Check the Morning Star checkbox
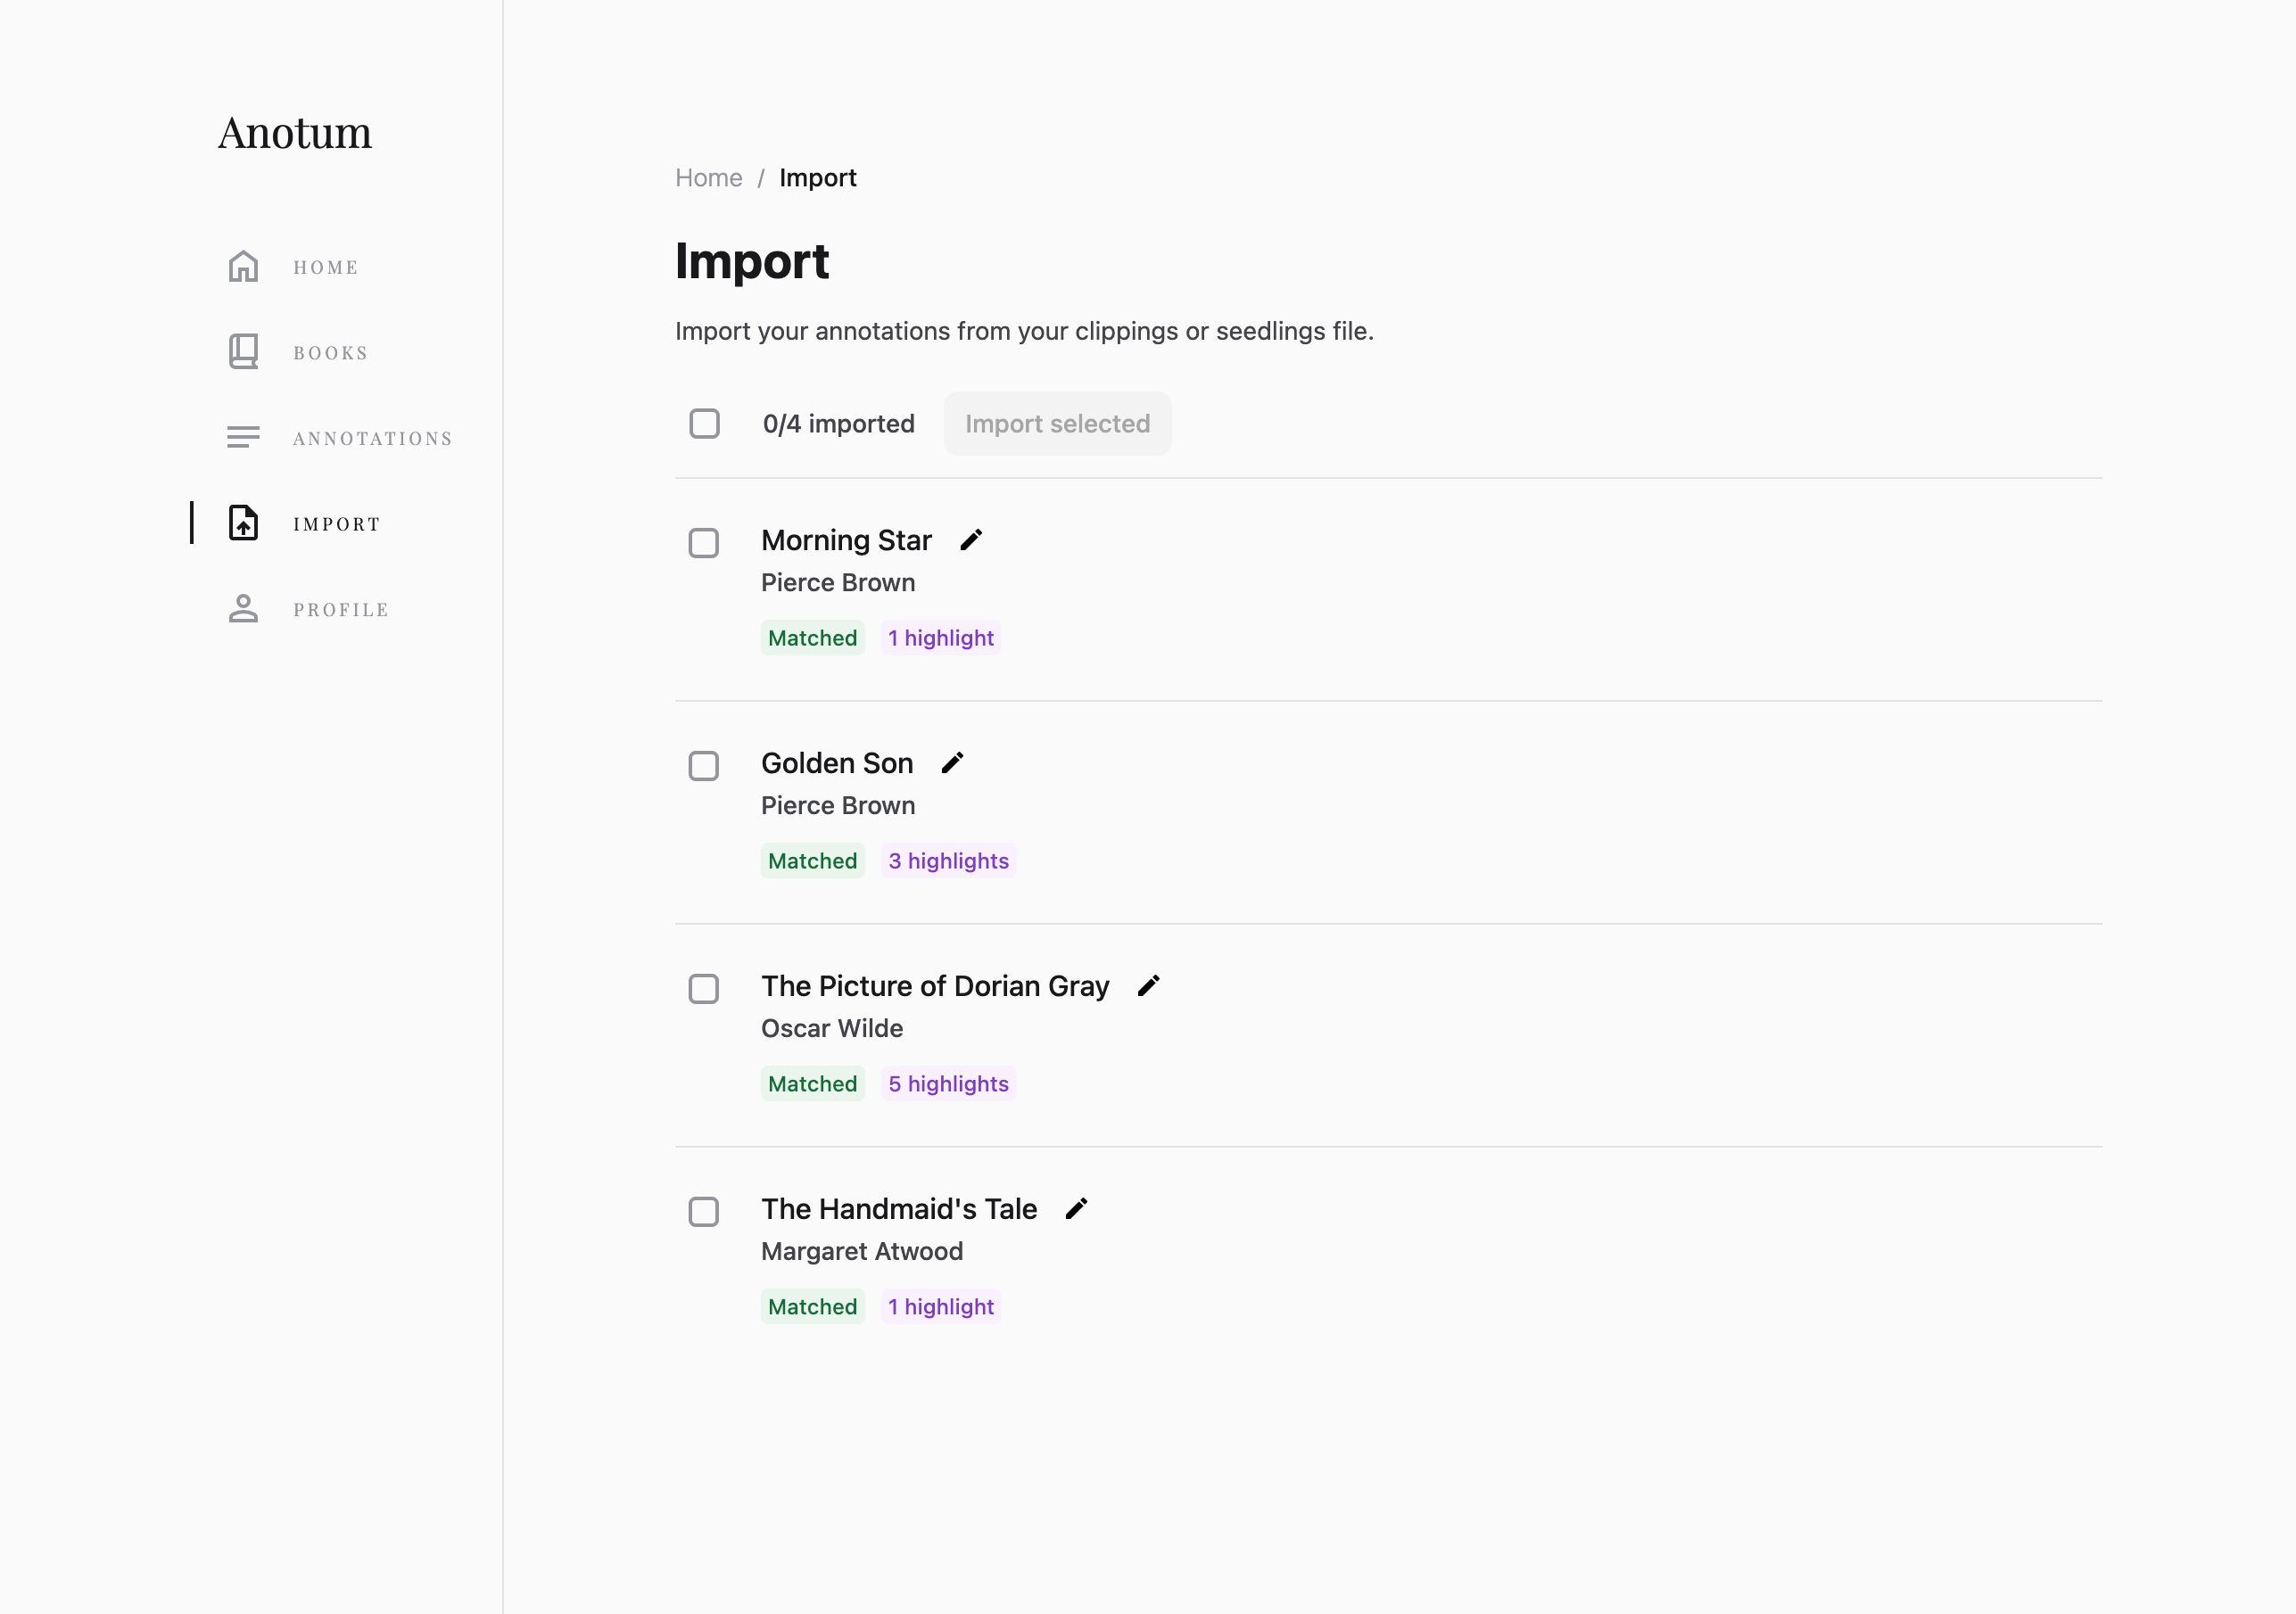2296x1614 pixels. click(704, 544)
